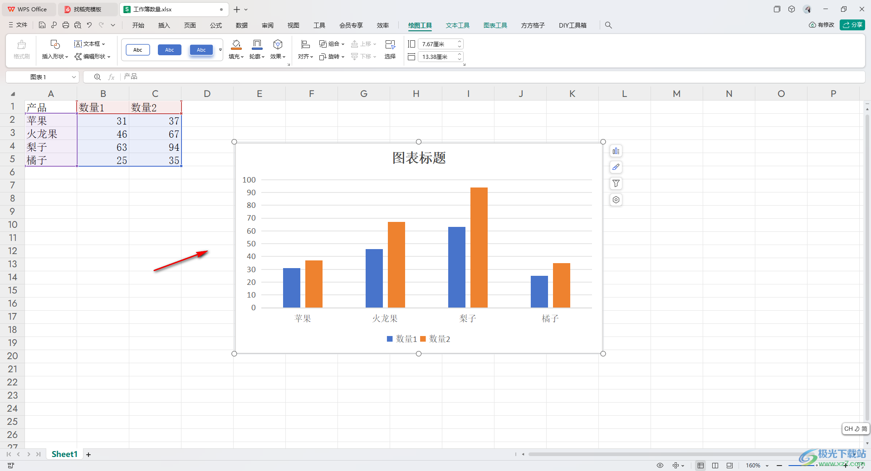Switch to the 开始 (Home) tab
The height and width of the screenshot is (471, 871).
138,25
